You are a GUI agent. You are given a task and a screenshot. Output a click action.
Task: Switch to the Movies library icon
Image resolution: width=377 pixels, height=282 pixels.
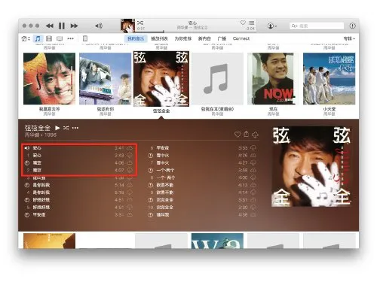[49, 38]
